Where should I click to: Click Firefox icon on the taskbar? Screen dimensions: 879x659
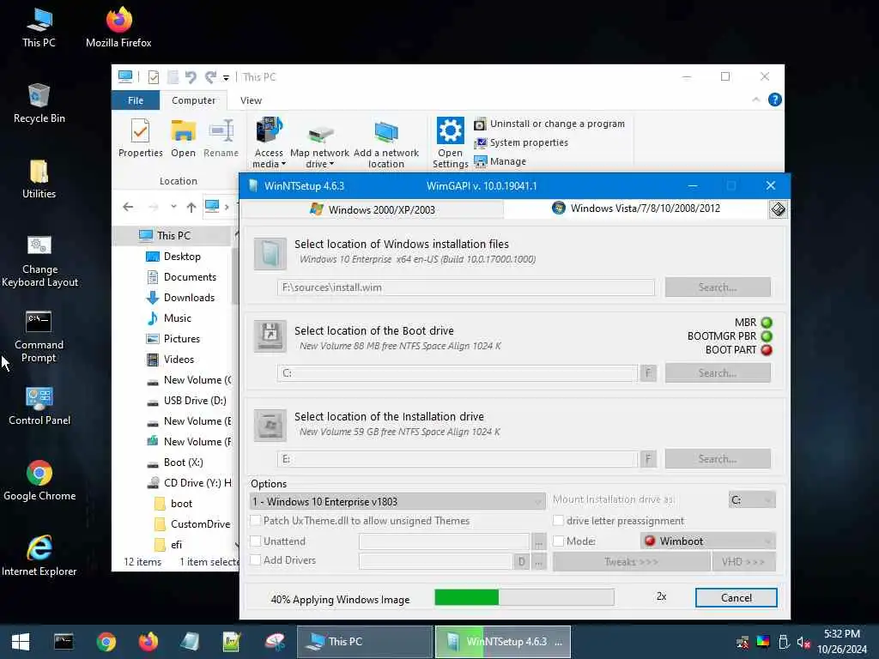pos(148,642)
